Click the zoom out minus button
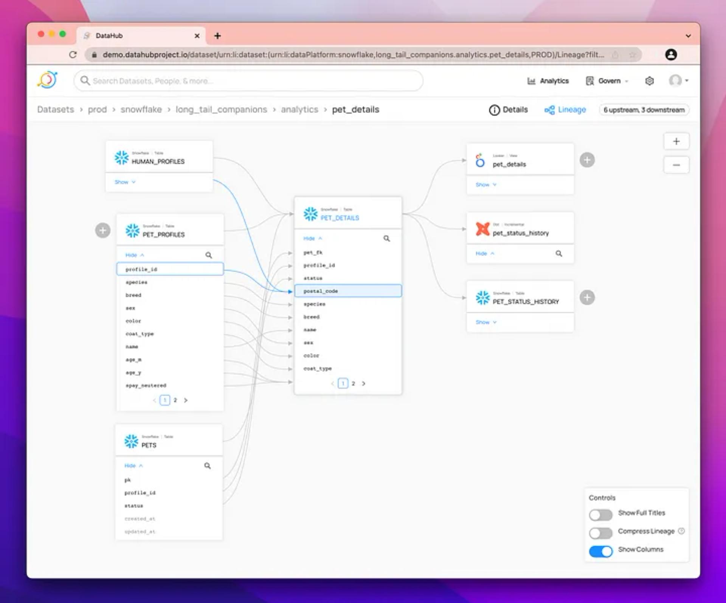This screenshot has width=726, height=603. (676, 165)
